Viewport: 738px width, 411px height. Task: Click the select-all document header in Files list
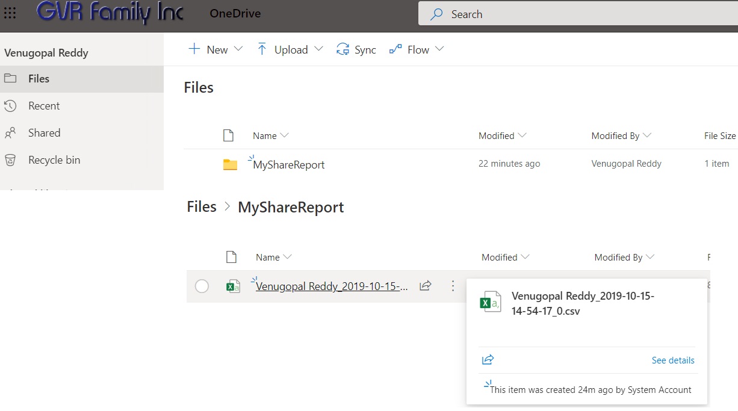pos(229,135)
